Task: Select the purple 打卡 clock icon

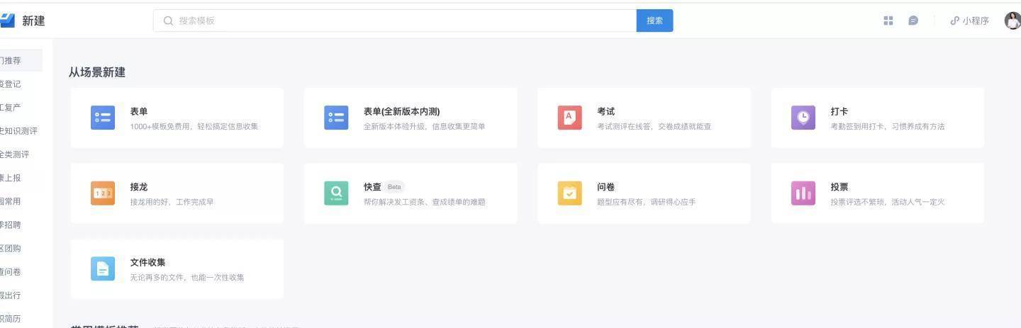Action: (803, 118)
